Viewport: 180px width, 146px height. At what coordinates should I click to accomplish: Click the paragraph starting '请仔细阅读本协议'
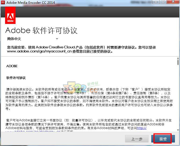[x=89, y=99]
